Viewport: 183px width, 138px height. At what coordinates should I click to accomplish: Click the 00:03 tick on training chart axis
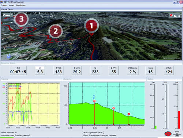pos(18,128)
